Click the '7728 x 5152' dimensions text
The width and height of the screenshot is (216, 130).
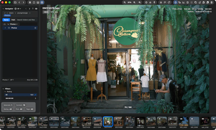tap(177, 9)
